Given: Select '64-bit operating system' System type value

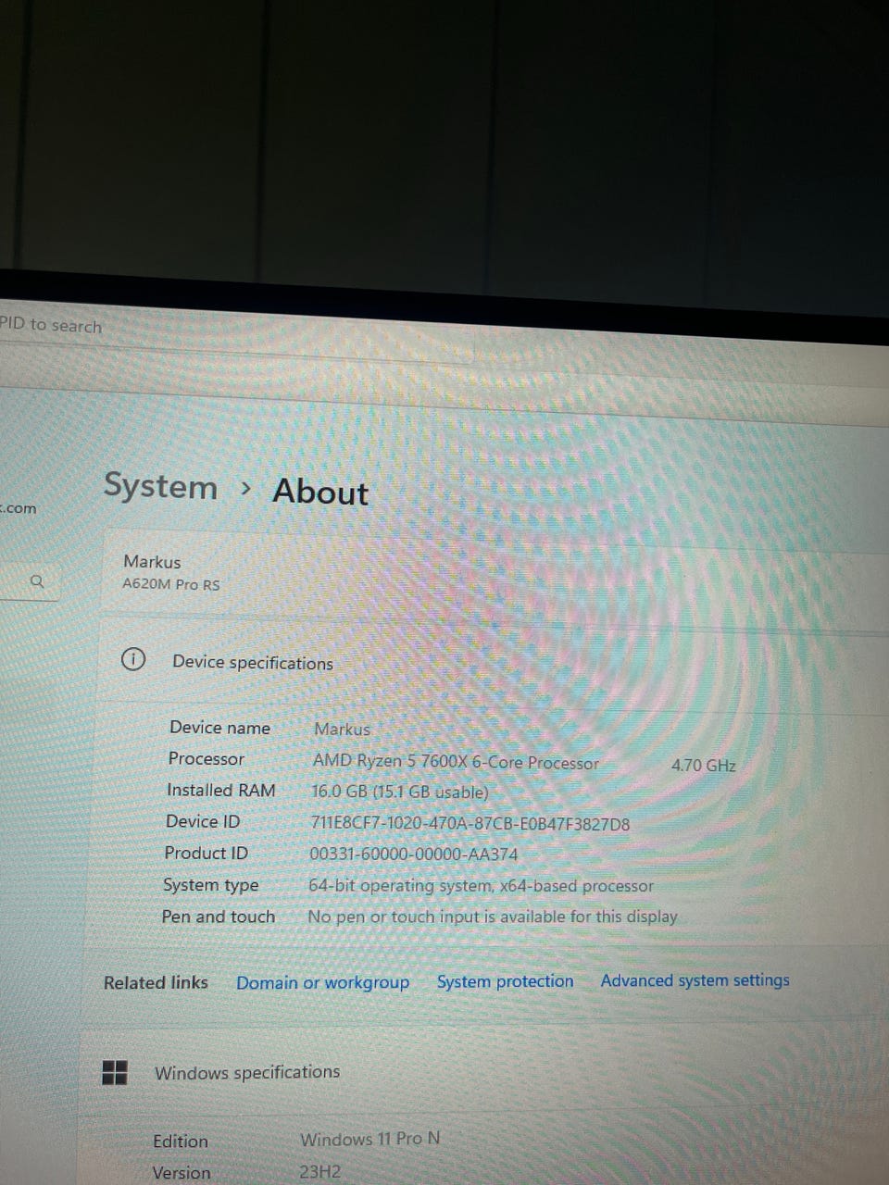Looking at the screenshot, I should 481,886.
